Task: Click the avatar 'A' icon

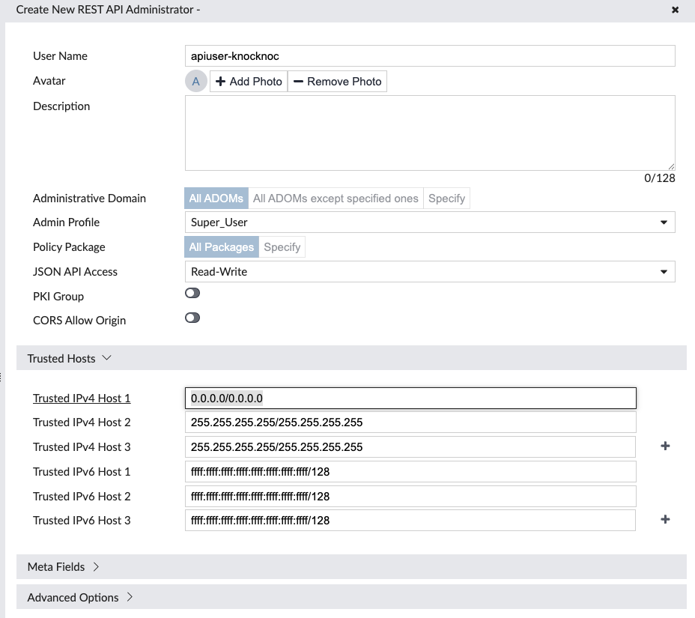Action: [195, 82]
